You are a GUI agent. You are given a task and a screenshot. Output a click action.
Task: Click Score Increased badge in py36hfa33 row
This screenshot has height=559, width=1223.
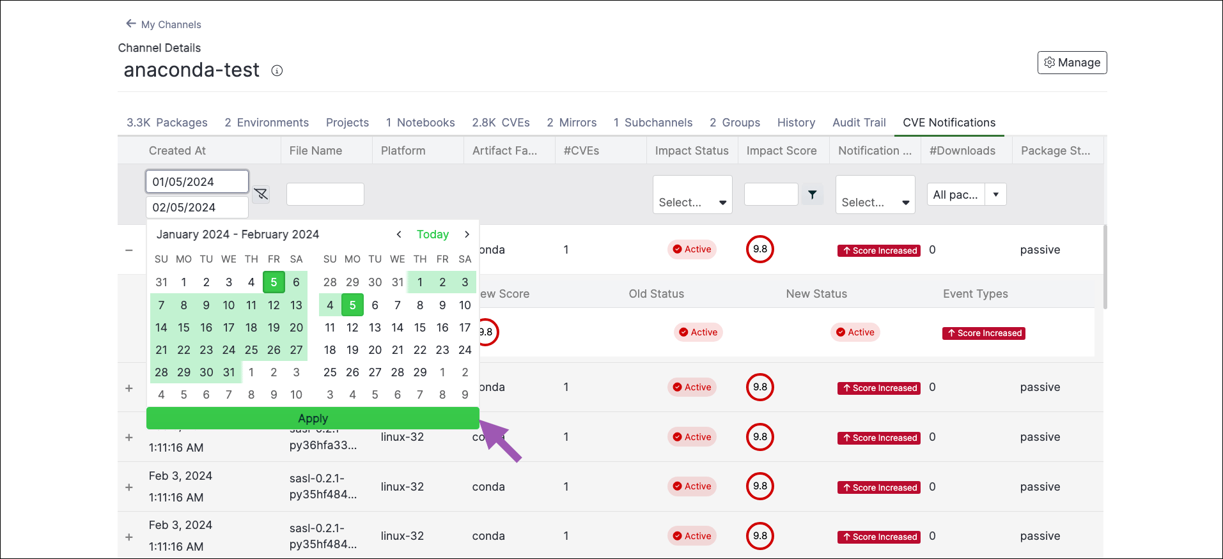coord(878,438)
